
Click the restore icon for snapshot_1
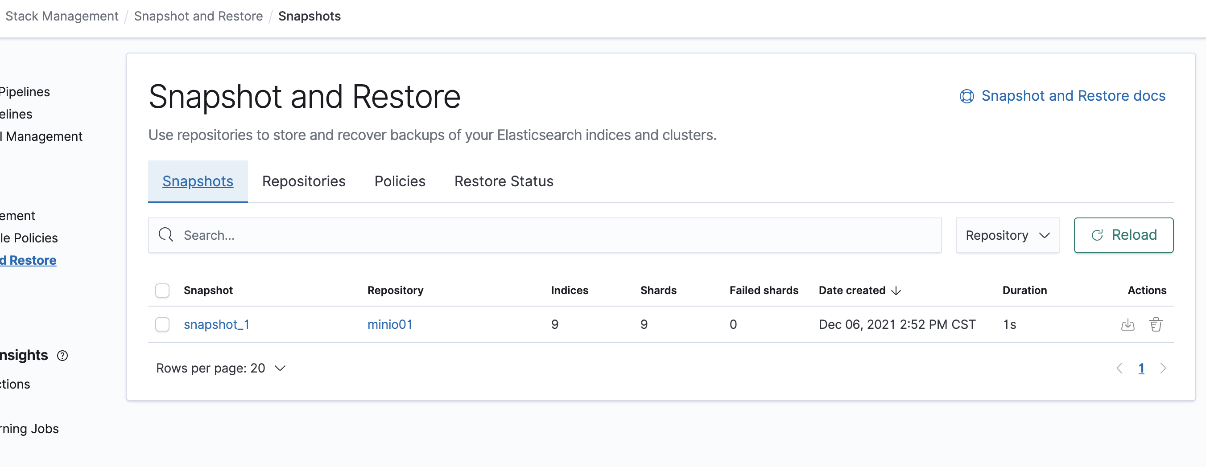(x=1128, y=324)
